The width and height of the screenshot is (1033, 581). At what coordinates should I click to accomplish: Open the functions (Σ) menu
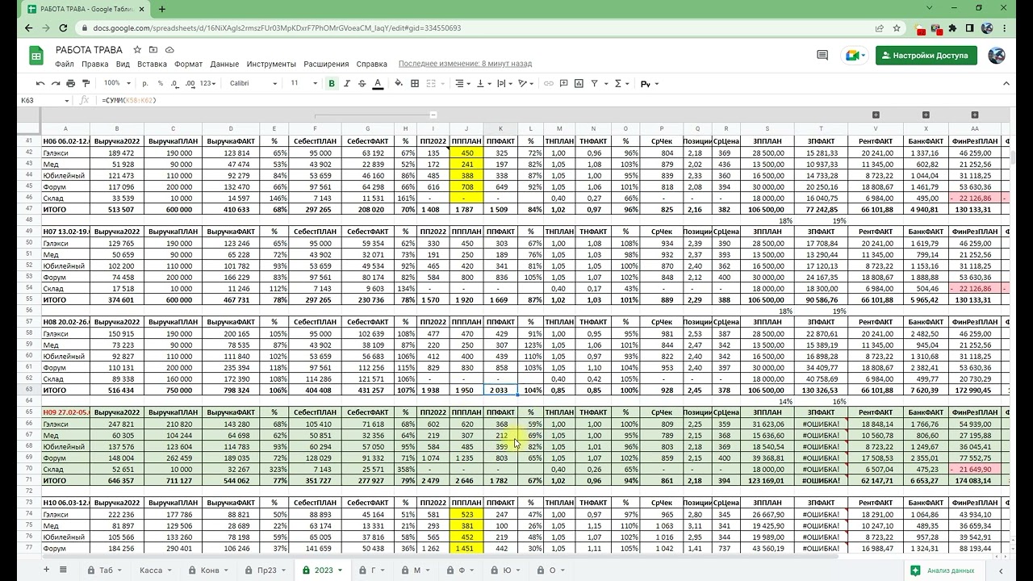coord(621,83)
